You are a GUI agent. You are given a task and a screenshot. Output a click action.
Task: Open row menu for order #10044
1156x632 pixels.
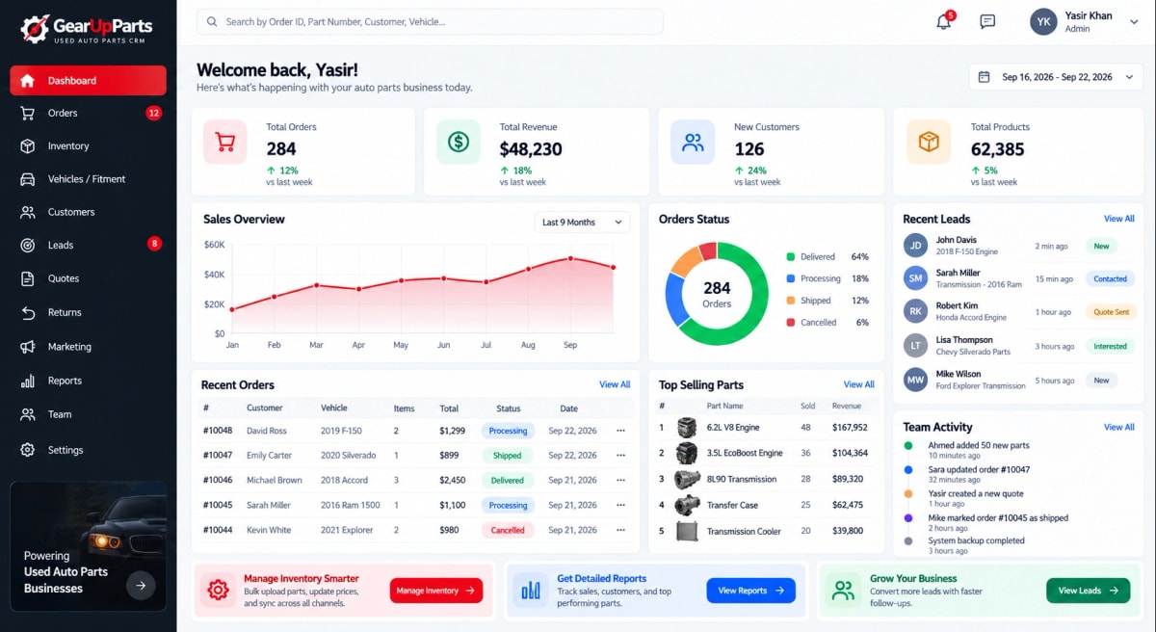[x=620, y=530]
